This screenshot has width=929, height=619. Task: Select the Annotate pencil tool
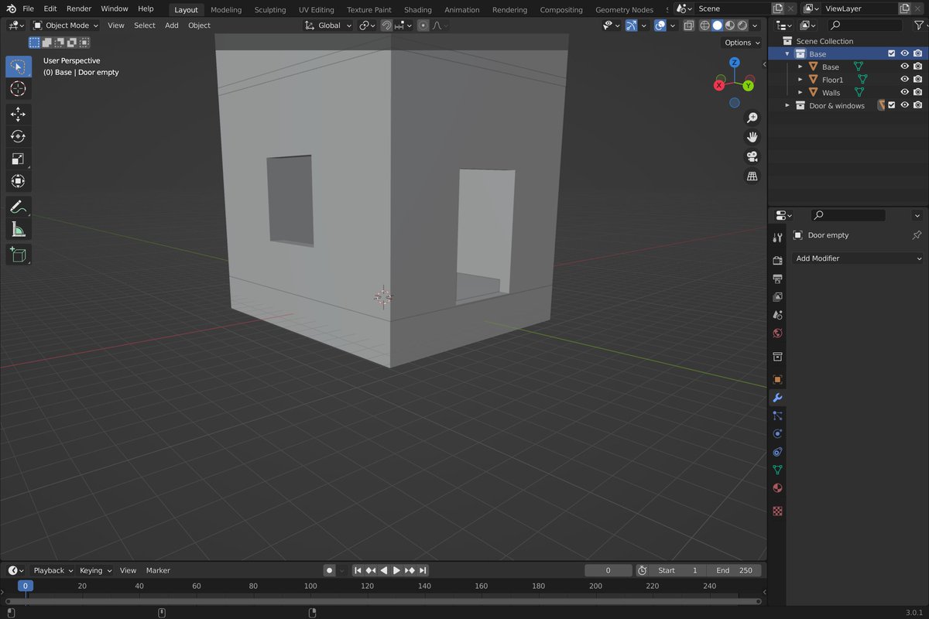point(19,207)
